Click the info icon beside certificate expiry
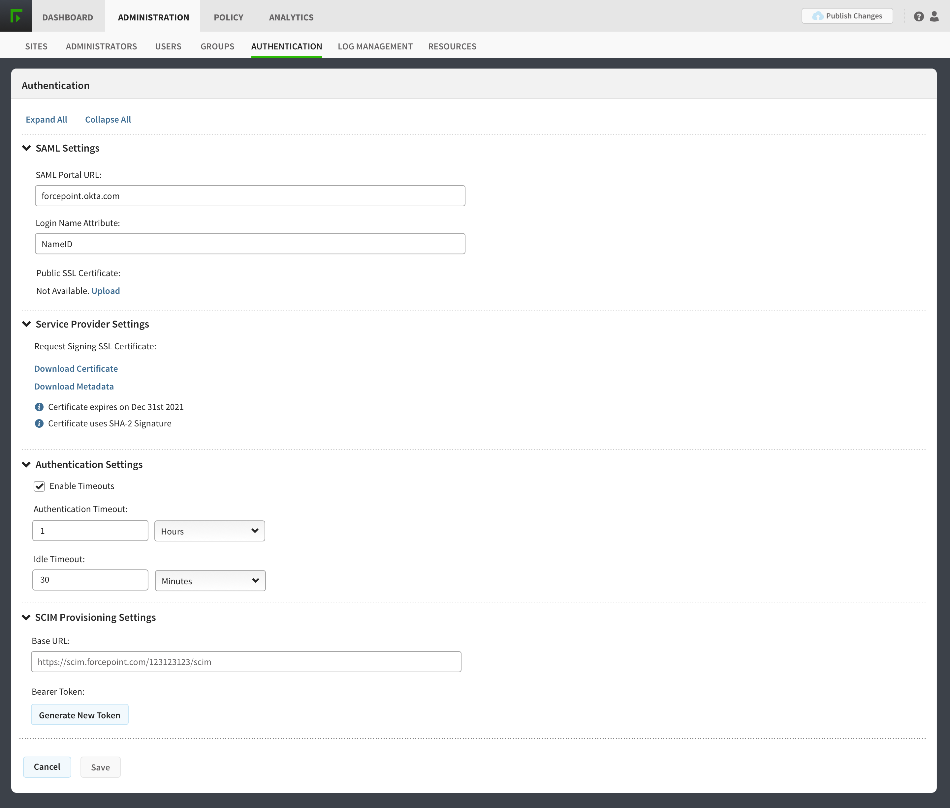The height and width of the screenshot is (808, 950). (40, 407)
